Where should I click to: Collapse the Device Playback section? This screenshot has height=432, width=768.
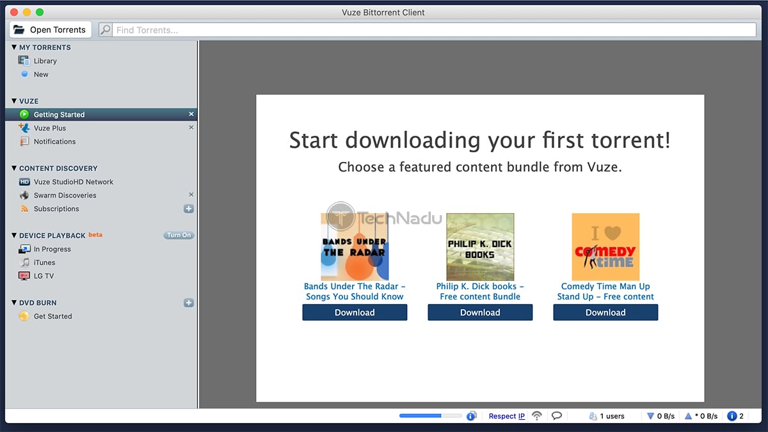14,236
